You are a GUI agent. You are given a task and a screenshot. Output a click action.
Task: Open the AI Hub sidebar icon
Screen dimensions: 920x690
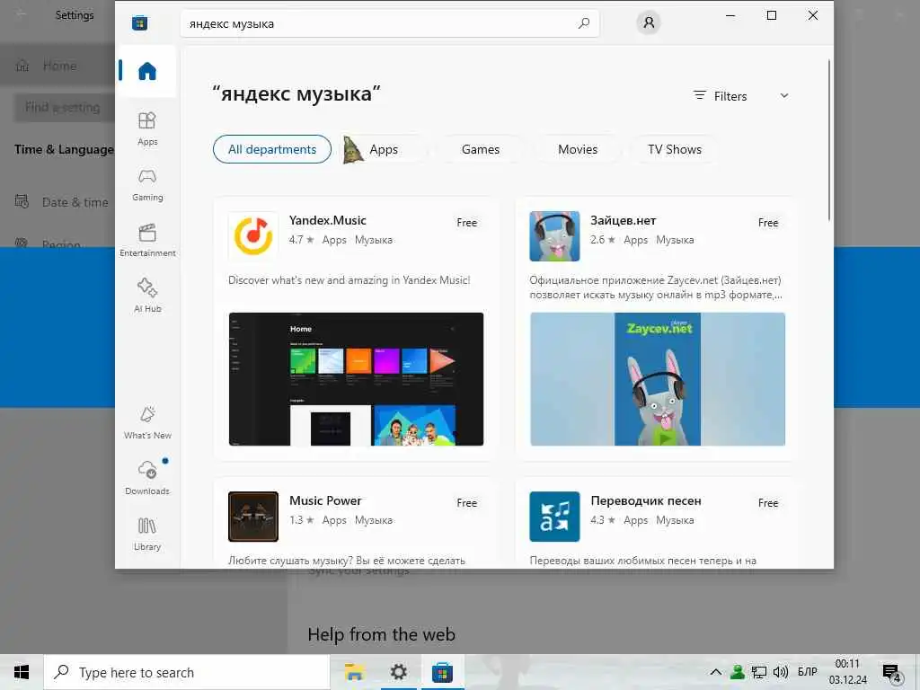coord(147,296)
